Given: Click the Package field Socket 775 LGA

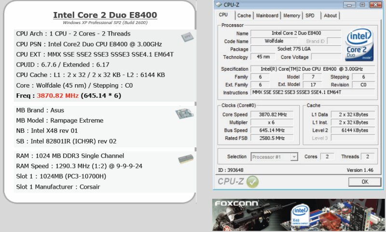Looking at the screenshot, I should click(296, 49).
